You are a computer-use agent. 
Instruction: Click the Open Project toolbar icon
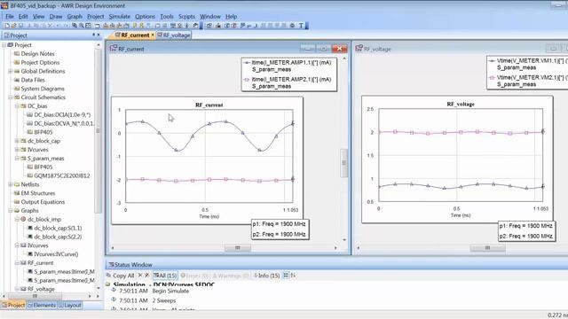click(x=13, y=26)
